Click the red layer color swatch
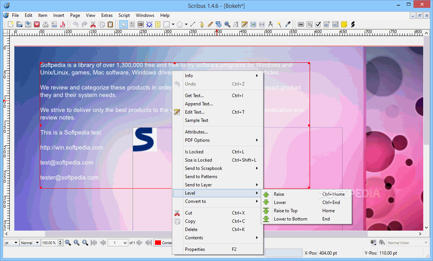 pos(158,243)
